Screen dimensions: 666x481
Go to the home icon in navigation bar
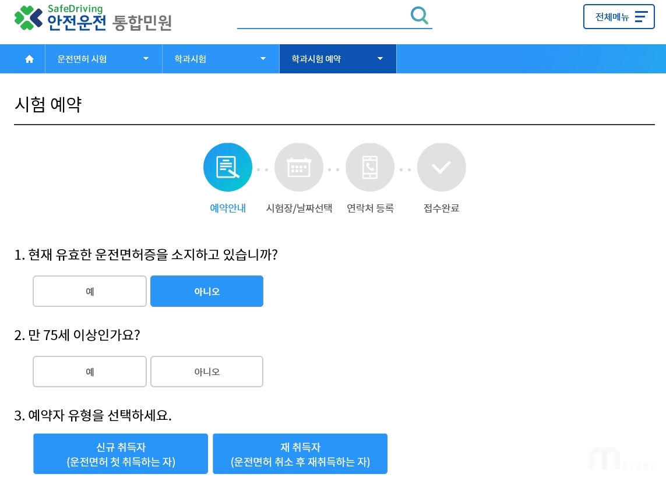(29, 59)
